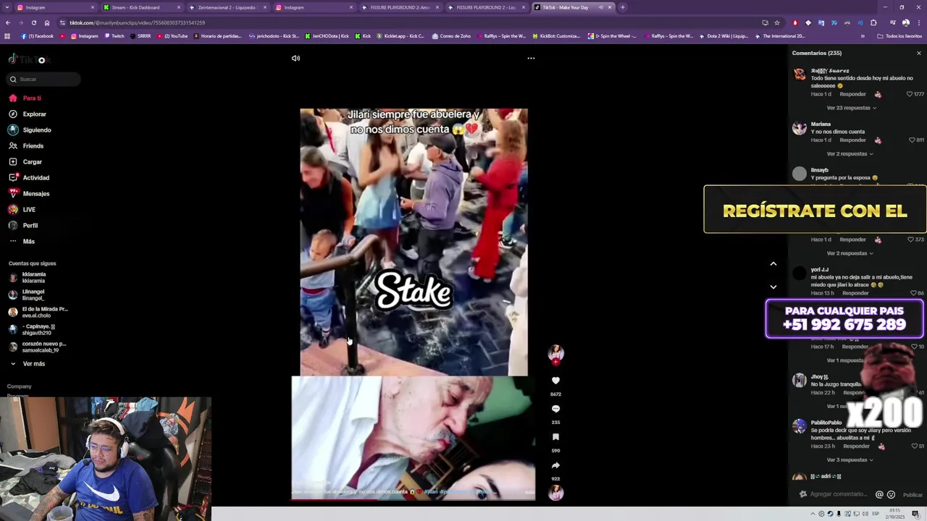The width and height of the screenshot is (927, 521).
Task: Go to next video with down arrow
Action: click(773, 287)
